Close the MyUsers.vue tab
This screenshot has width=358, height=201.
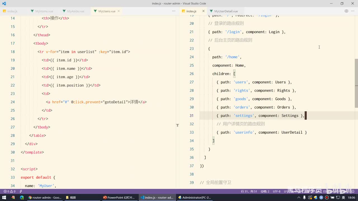pyautogui.click(x=119, y=11)
